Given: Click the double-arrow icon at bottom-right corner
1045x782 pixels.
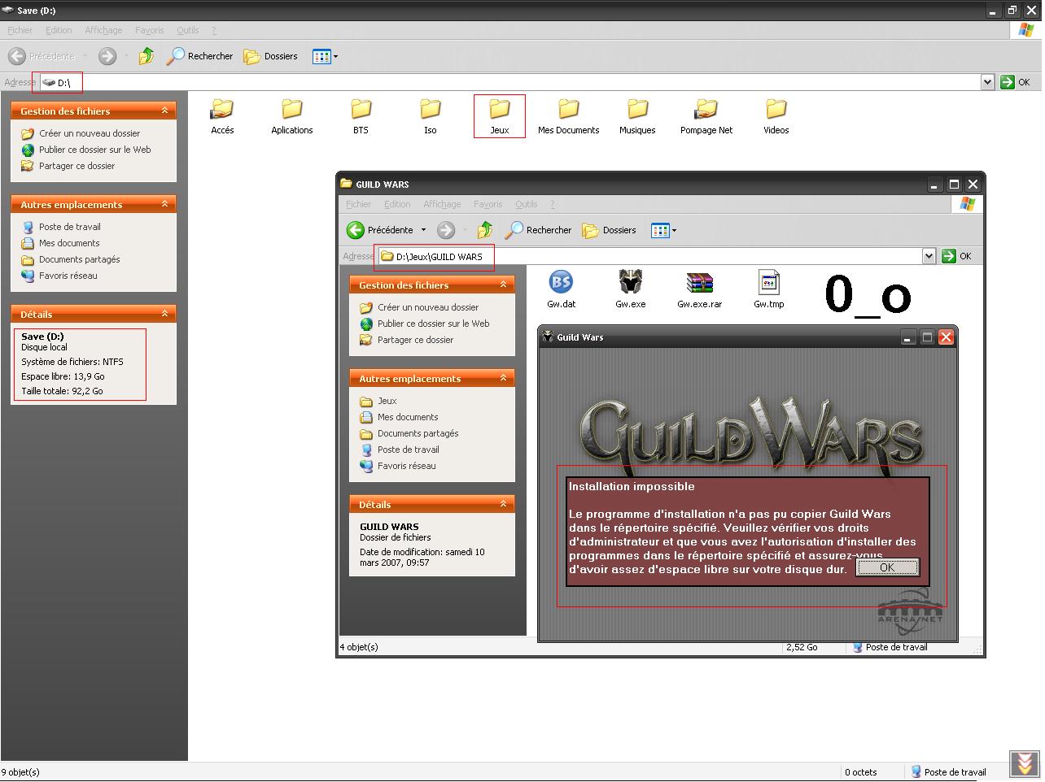Looking at the screenshot, I should 1024,764.
